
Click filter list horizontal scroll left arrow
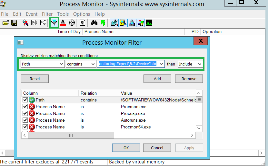tap(25, 135)
